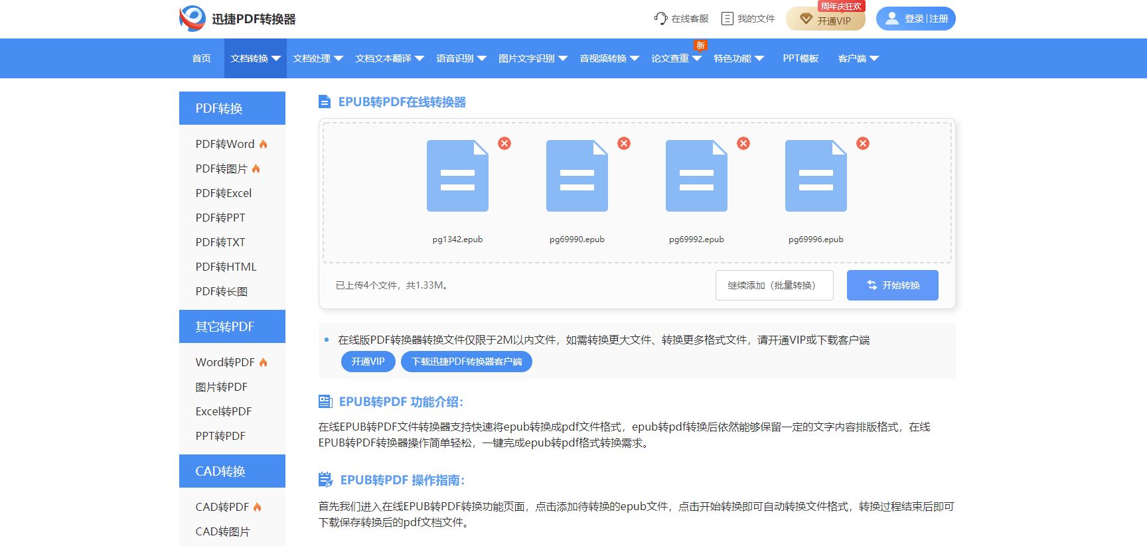The width and height of the screenshot is (1147, 546).
Task: Select the pg69990.epub file thumbnail
Action: click(577, 176)
